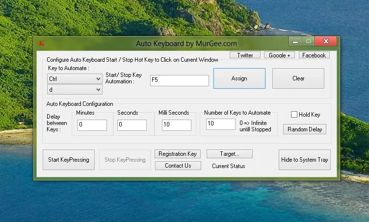Click the '0 => Infinite untill Stopped' text
Image resolution: width=369 pixels, height=222 pixels.
[255, 126]
